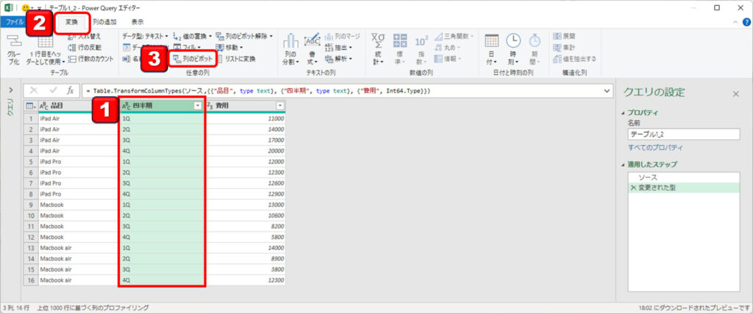Switch to the Transform (変換) tab
Image resolution: width=753 pixels, height=314 pixels.
(x=71, y=21)
